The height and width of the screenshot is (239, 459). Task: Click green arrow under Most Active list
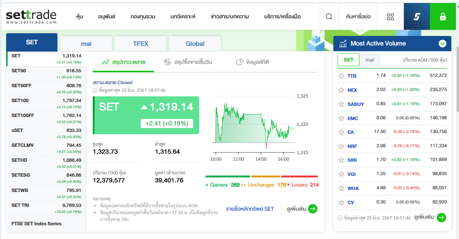(441, 217)
